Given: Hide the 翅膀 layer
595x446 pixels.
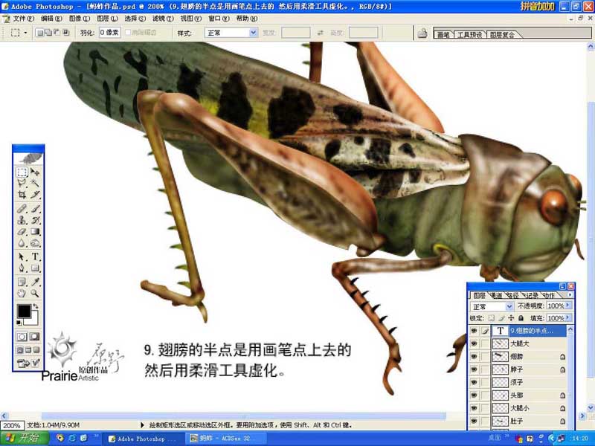Looking at the screenshot, I should pyautogui.click(x=474, y=357).
